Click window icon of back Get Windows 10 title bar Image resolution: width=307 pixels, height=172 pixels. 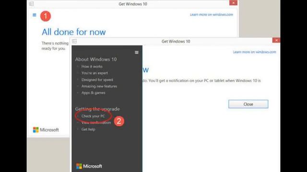click(x=31, y=4)
